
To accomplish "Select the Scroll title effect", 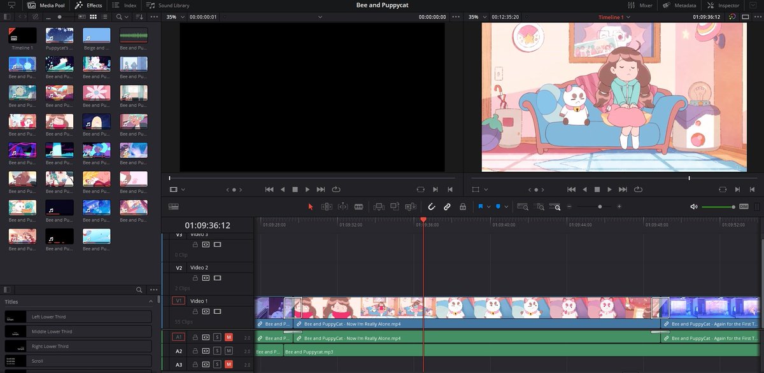I will coord(79,361).
